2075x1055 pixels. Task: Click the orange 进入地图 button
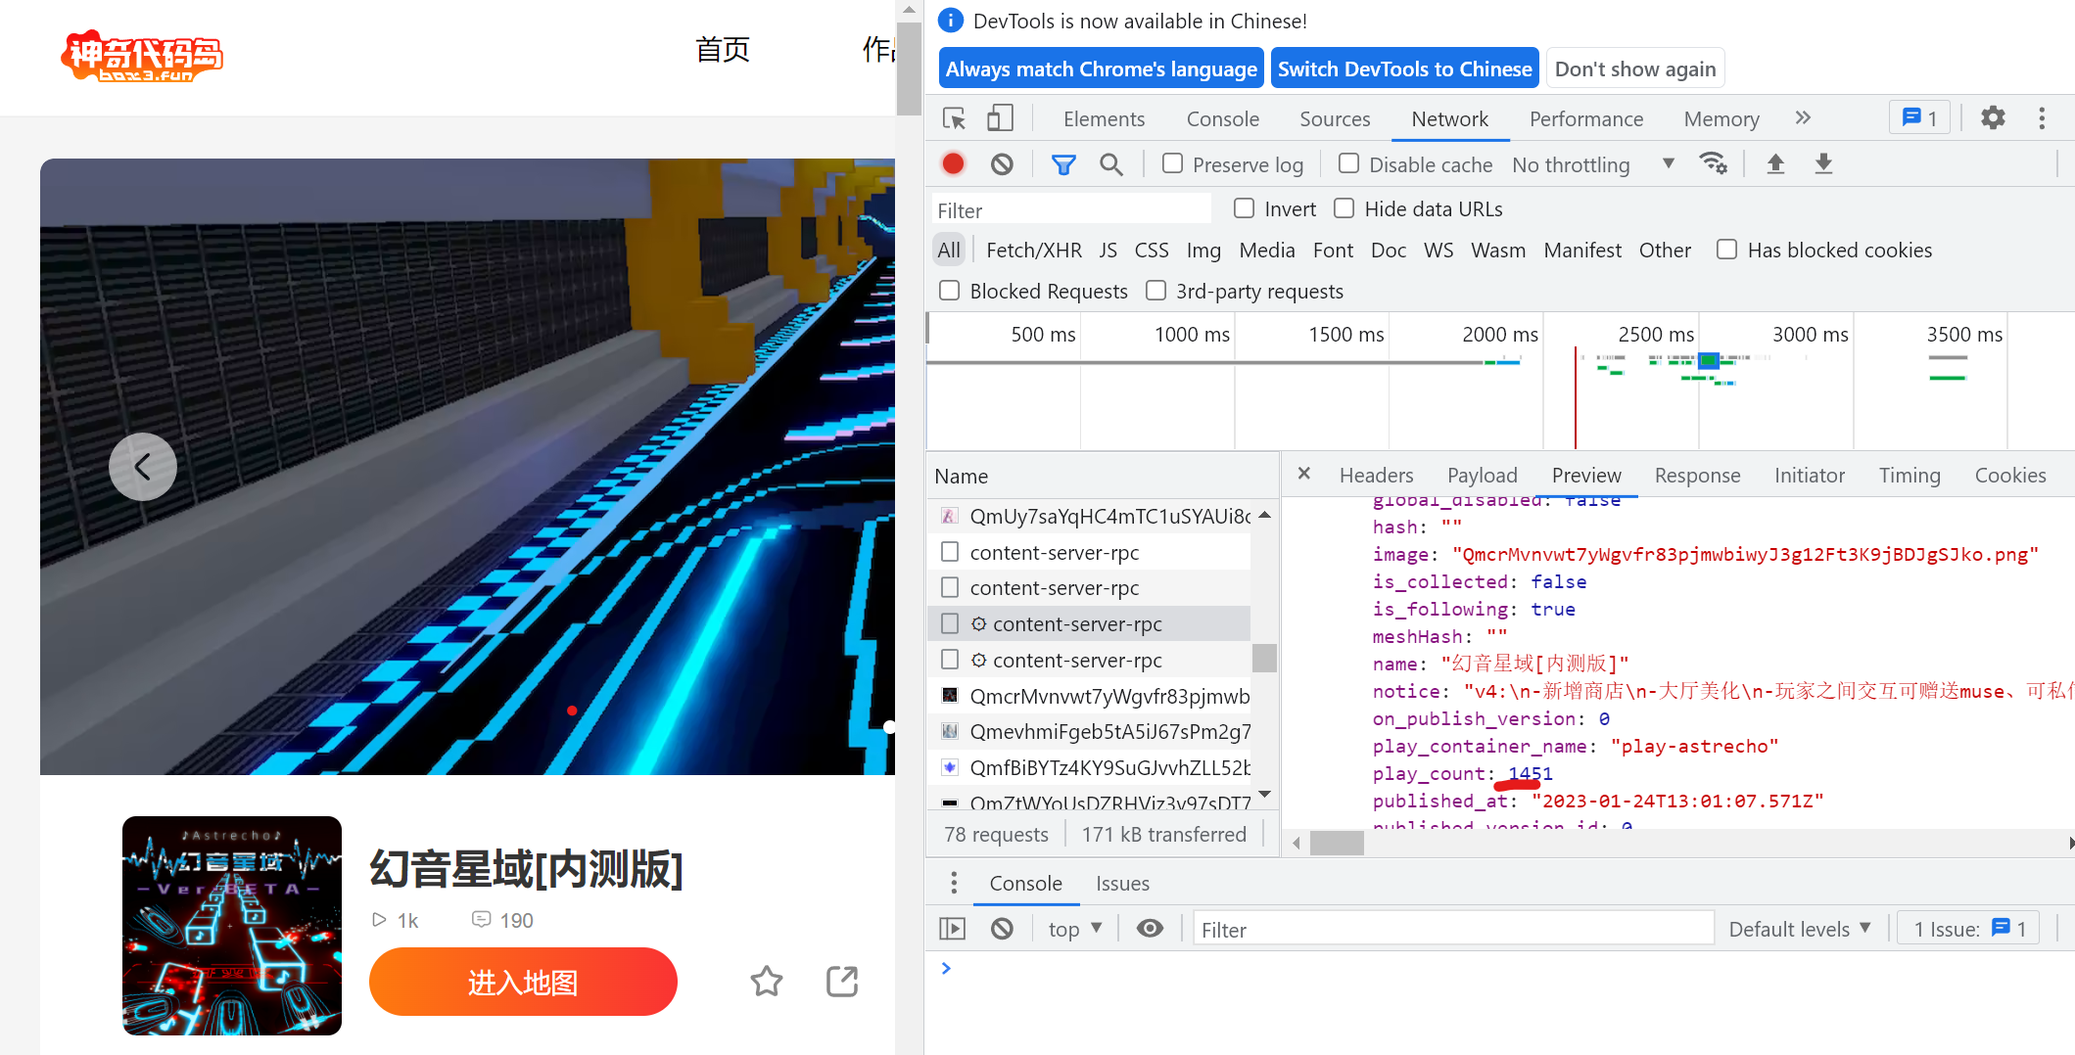[x=523, y=982]
